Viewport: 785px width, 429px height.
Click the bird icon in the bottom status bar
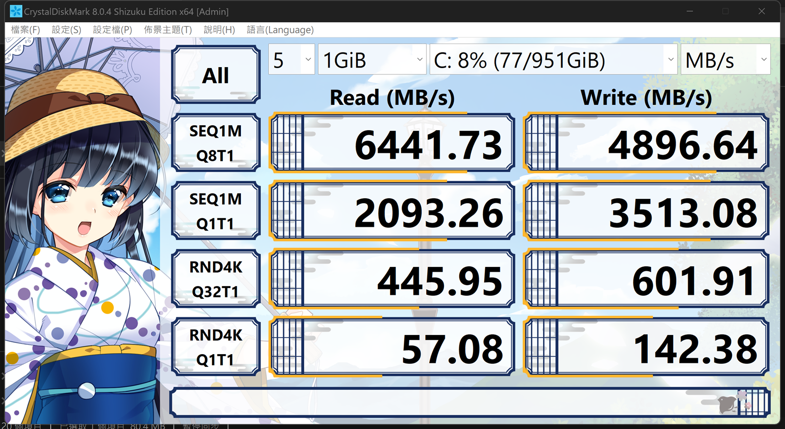pyautogui.click(x=727, y=404)
